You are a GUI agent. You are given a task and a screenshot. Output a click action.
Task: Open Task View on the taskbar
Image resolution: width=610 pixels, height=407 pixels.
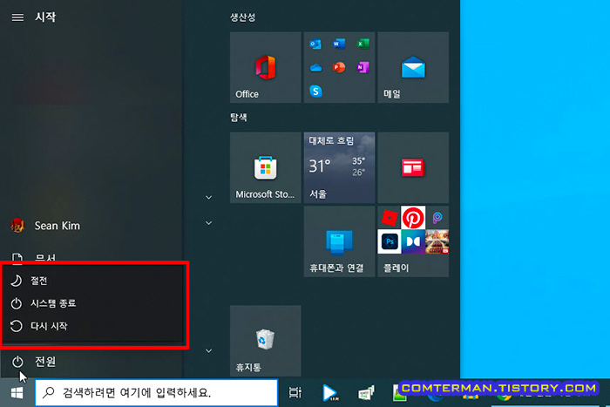[x=295, y=392]
